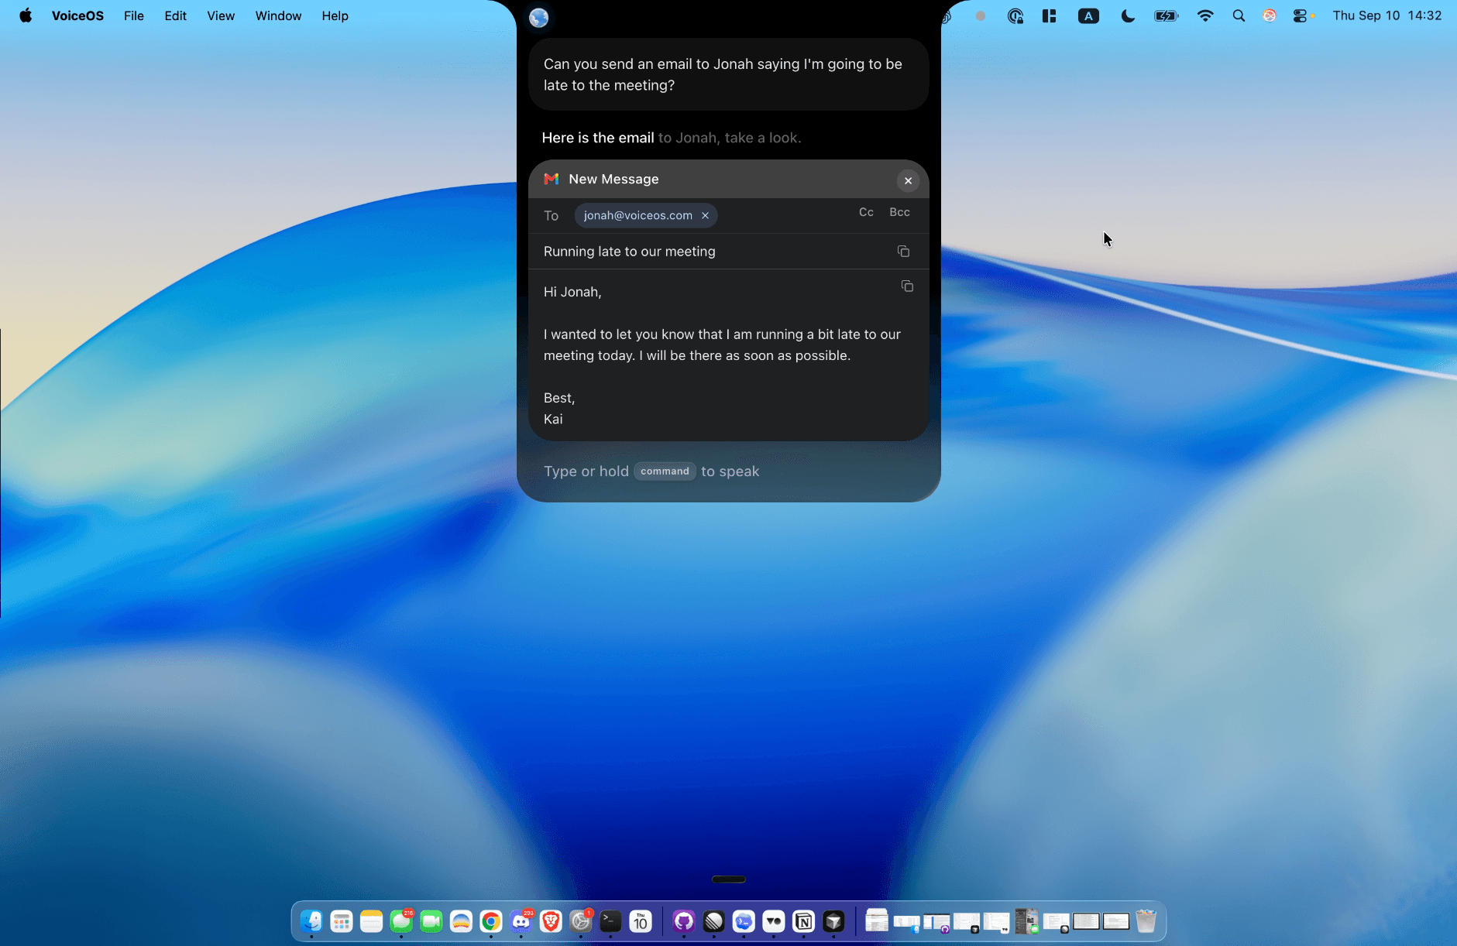Open the Wi-Fi menu
Screen dimensions: 1457x946
coord(1204,15)
